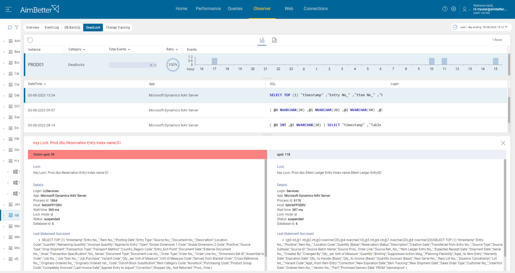Go to the Web menu

289,9
